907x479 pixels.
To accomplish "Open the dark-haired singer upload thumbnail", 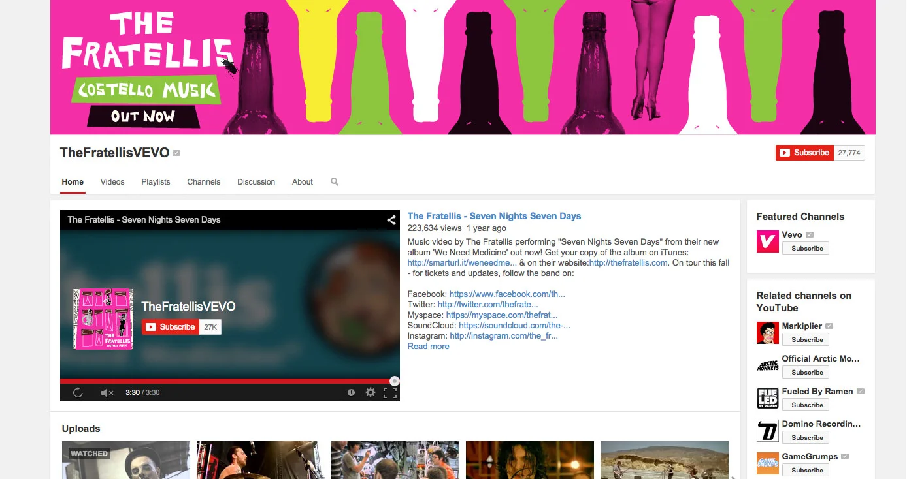I will click(x=529, y=460).
